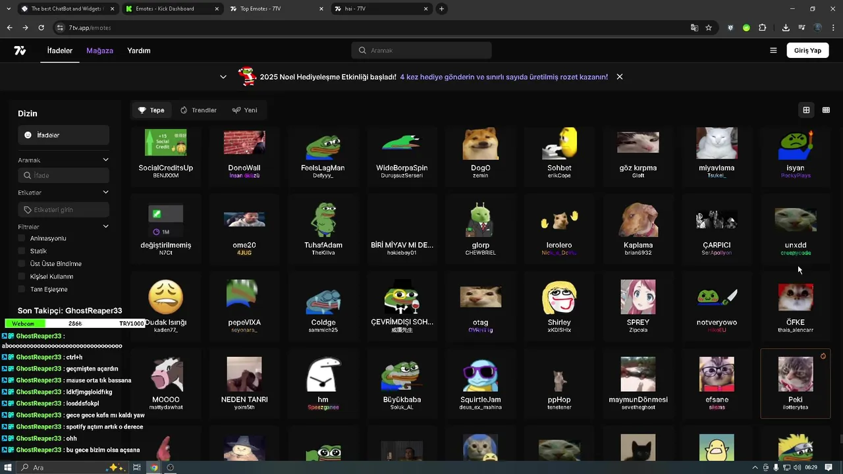Enable Kişisel Kullanım filter

tap(22, 276)
